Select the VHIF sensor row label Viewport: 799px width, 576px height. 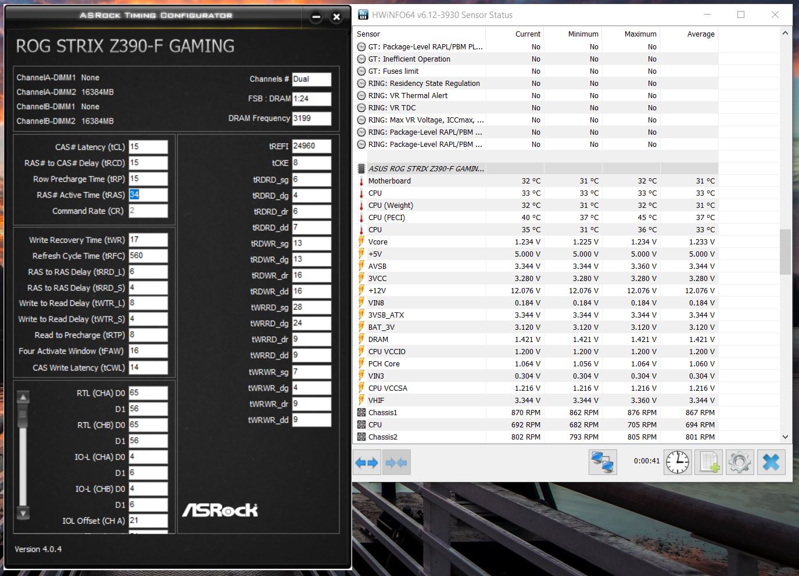(x=376, y=401)
